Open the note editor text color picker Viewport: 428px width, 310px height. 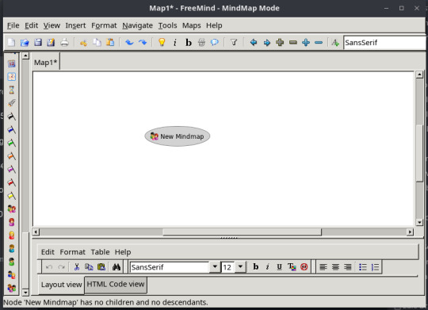coord(292,267)
